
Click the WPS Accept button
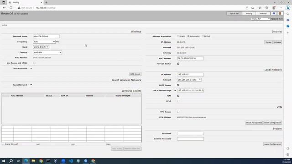[x=135, y=74]
